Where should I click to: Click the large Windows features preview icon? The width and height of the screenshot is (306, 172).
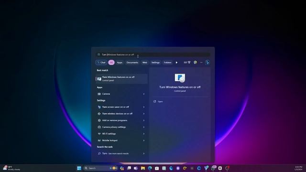tap(180, 78)
